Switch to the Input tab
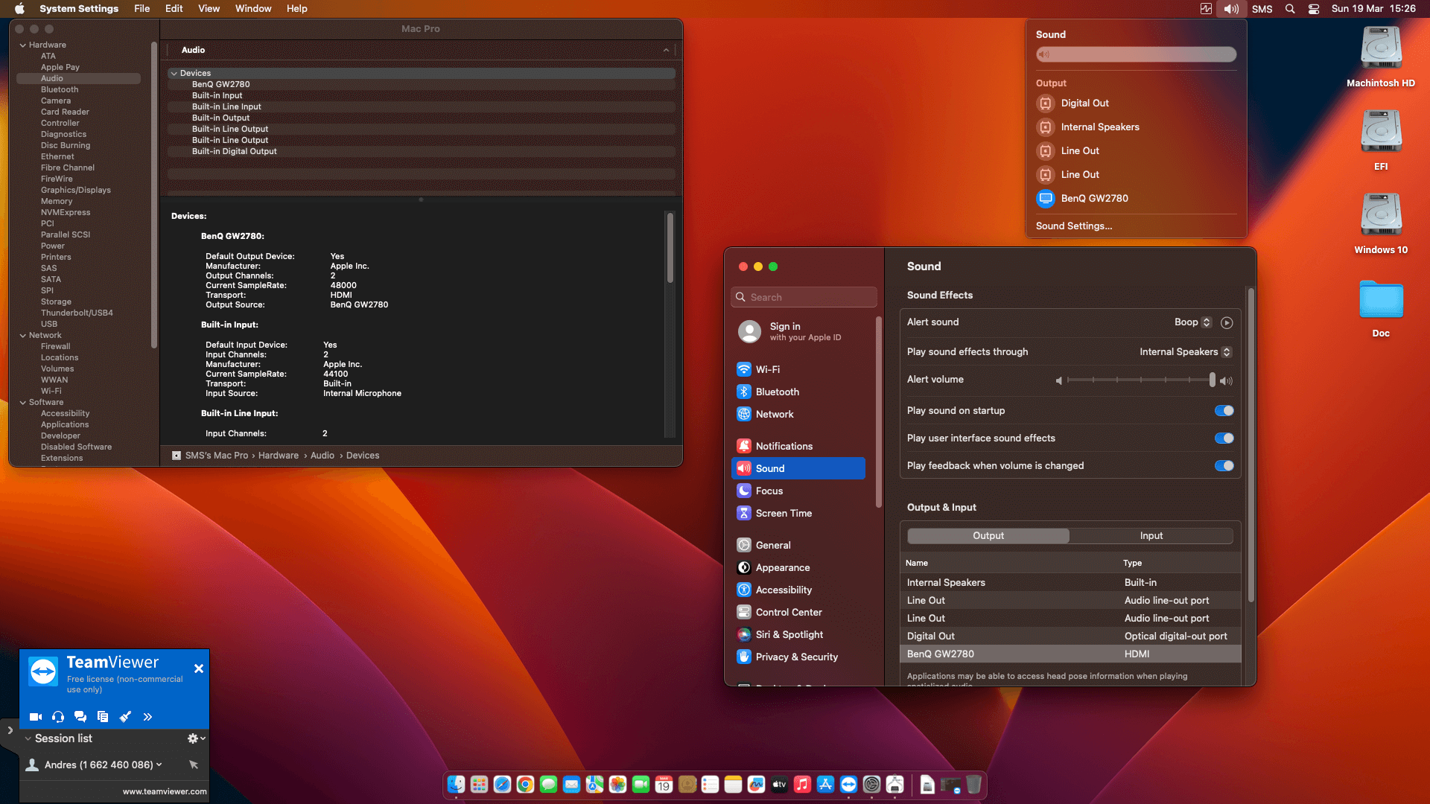This screenshot has width=1430, height=804. point(1151,536)
